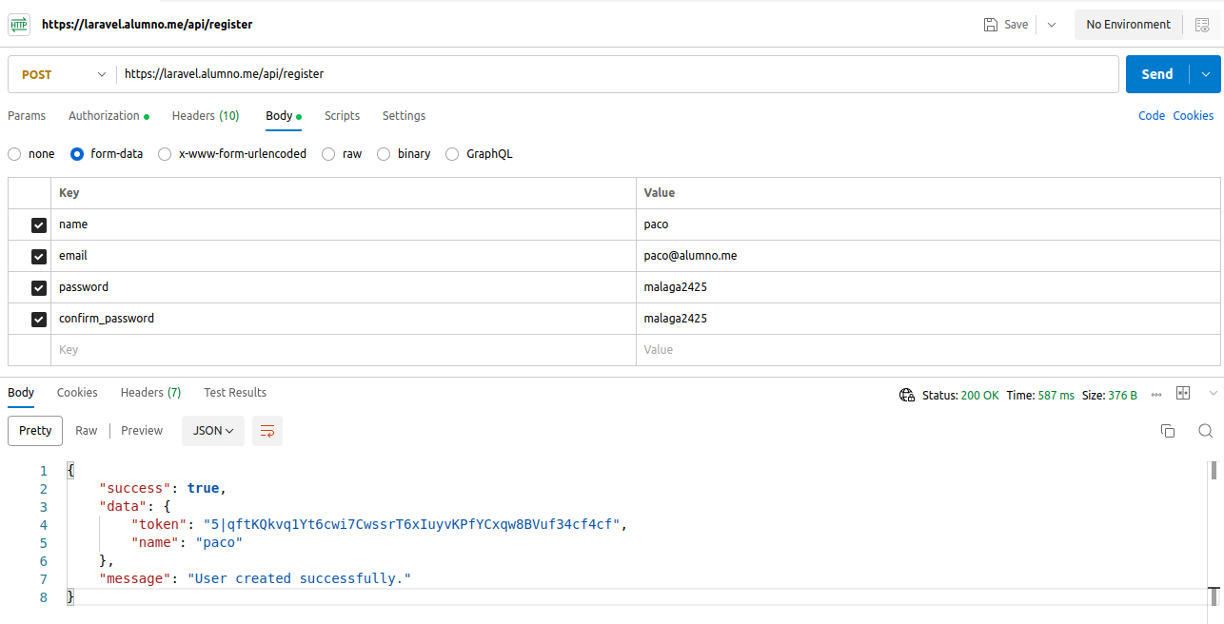Click the empty Value placeholder cell
The height and width of the screenshot is (624, 1224).
[x=928, y=350]
